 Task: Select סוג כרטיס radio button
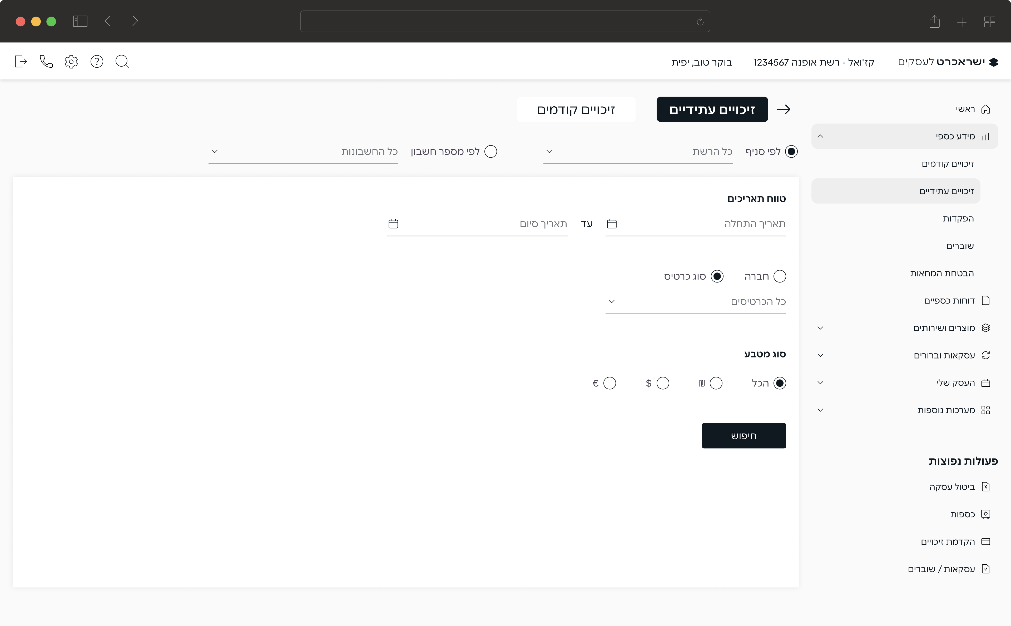717,276
